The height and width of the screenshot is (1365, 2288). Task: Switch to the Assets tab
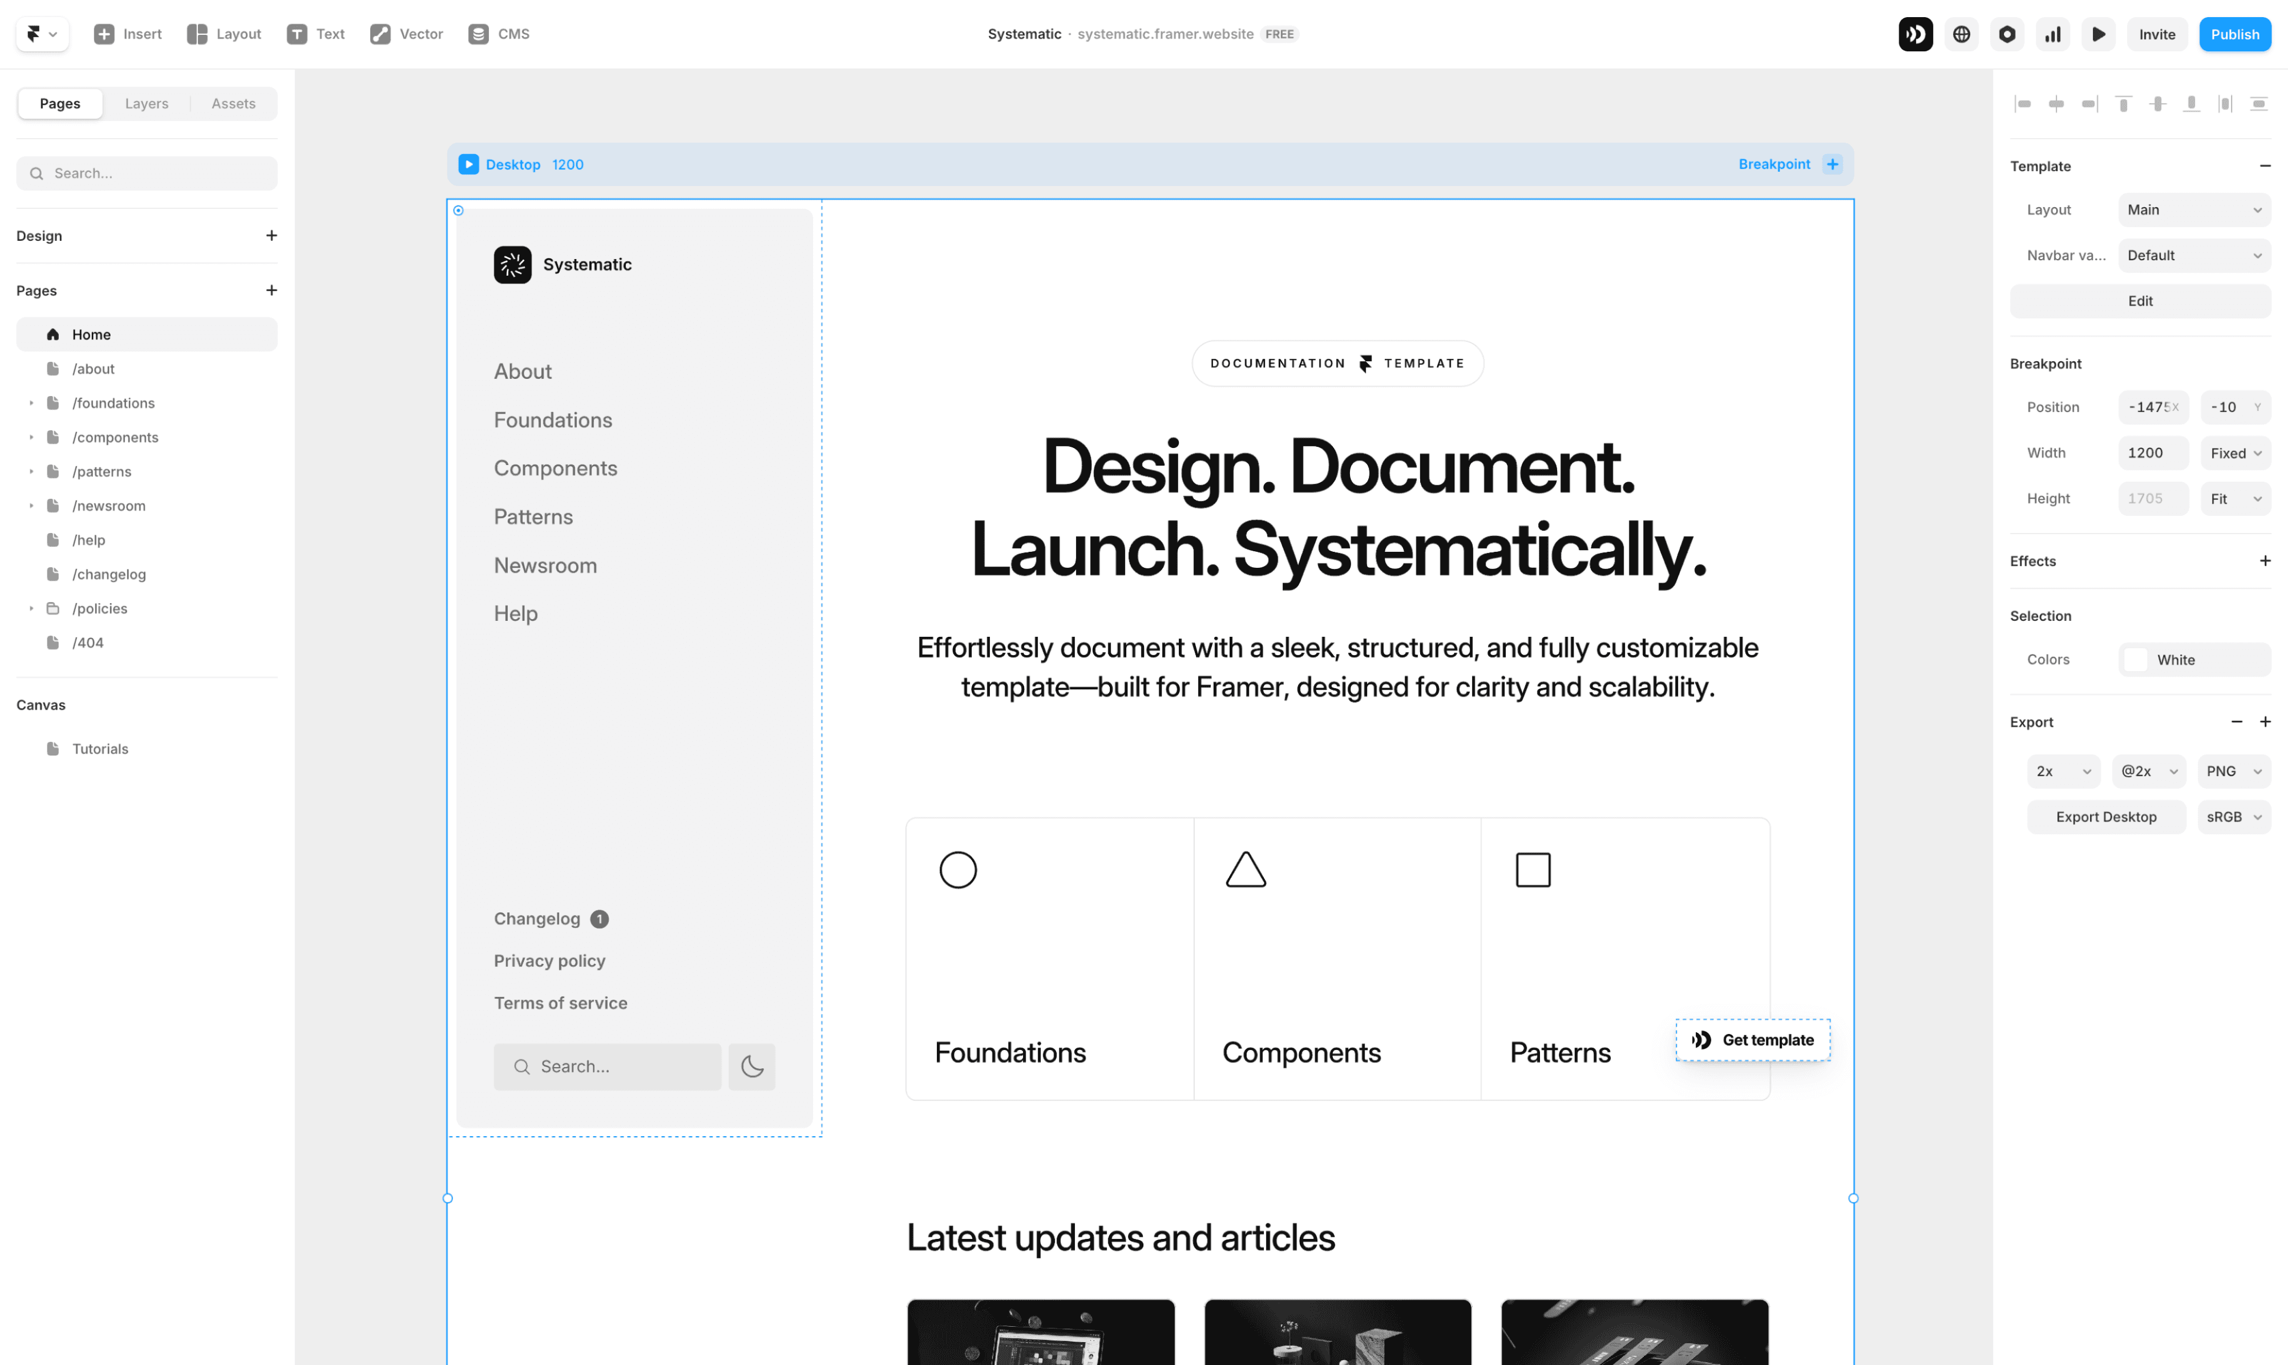[233, 103]
